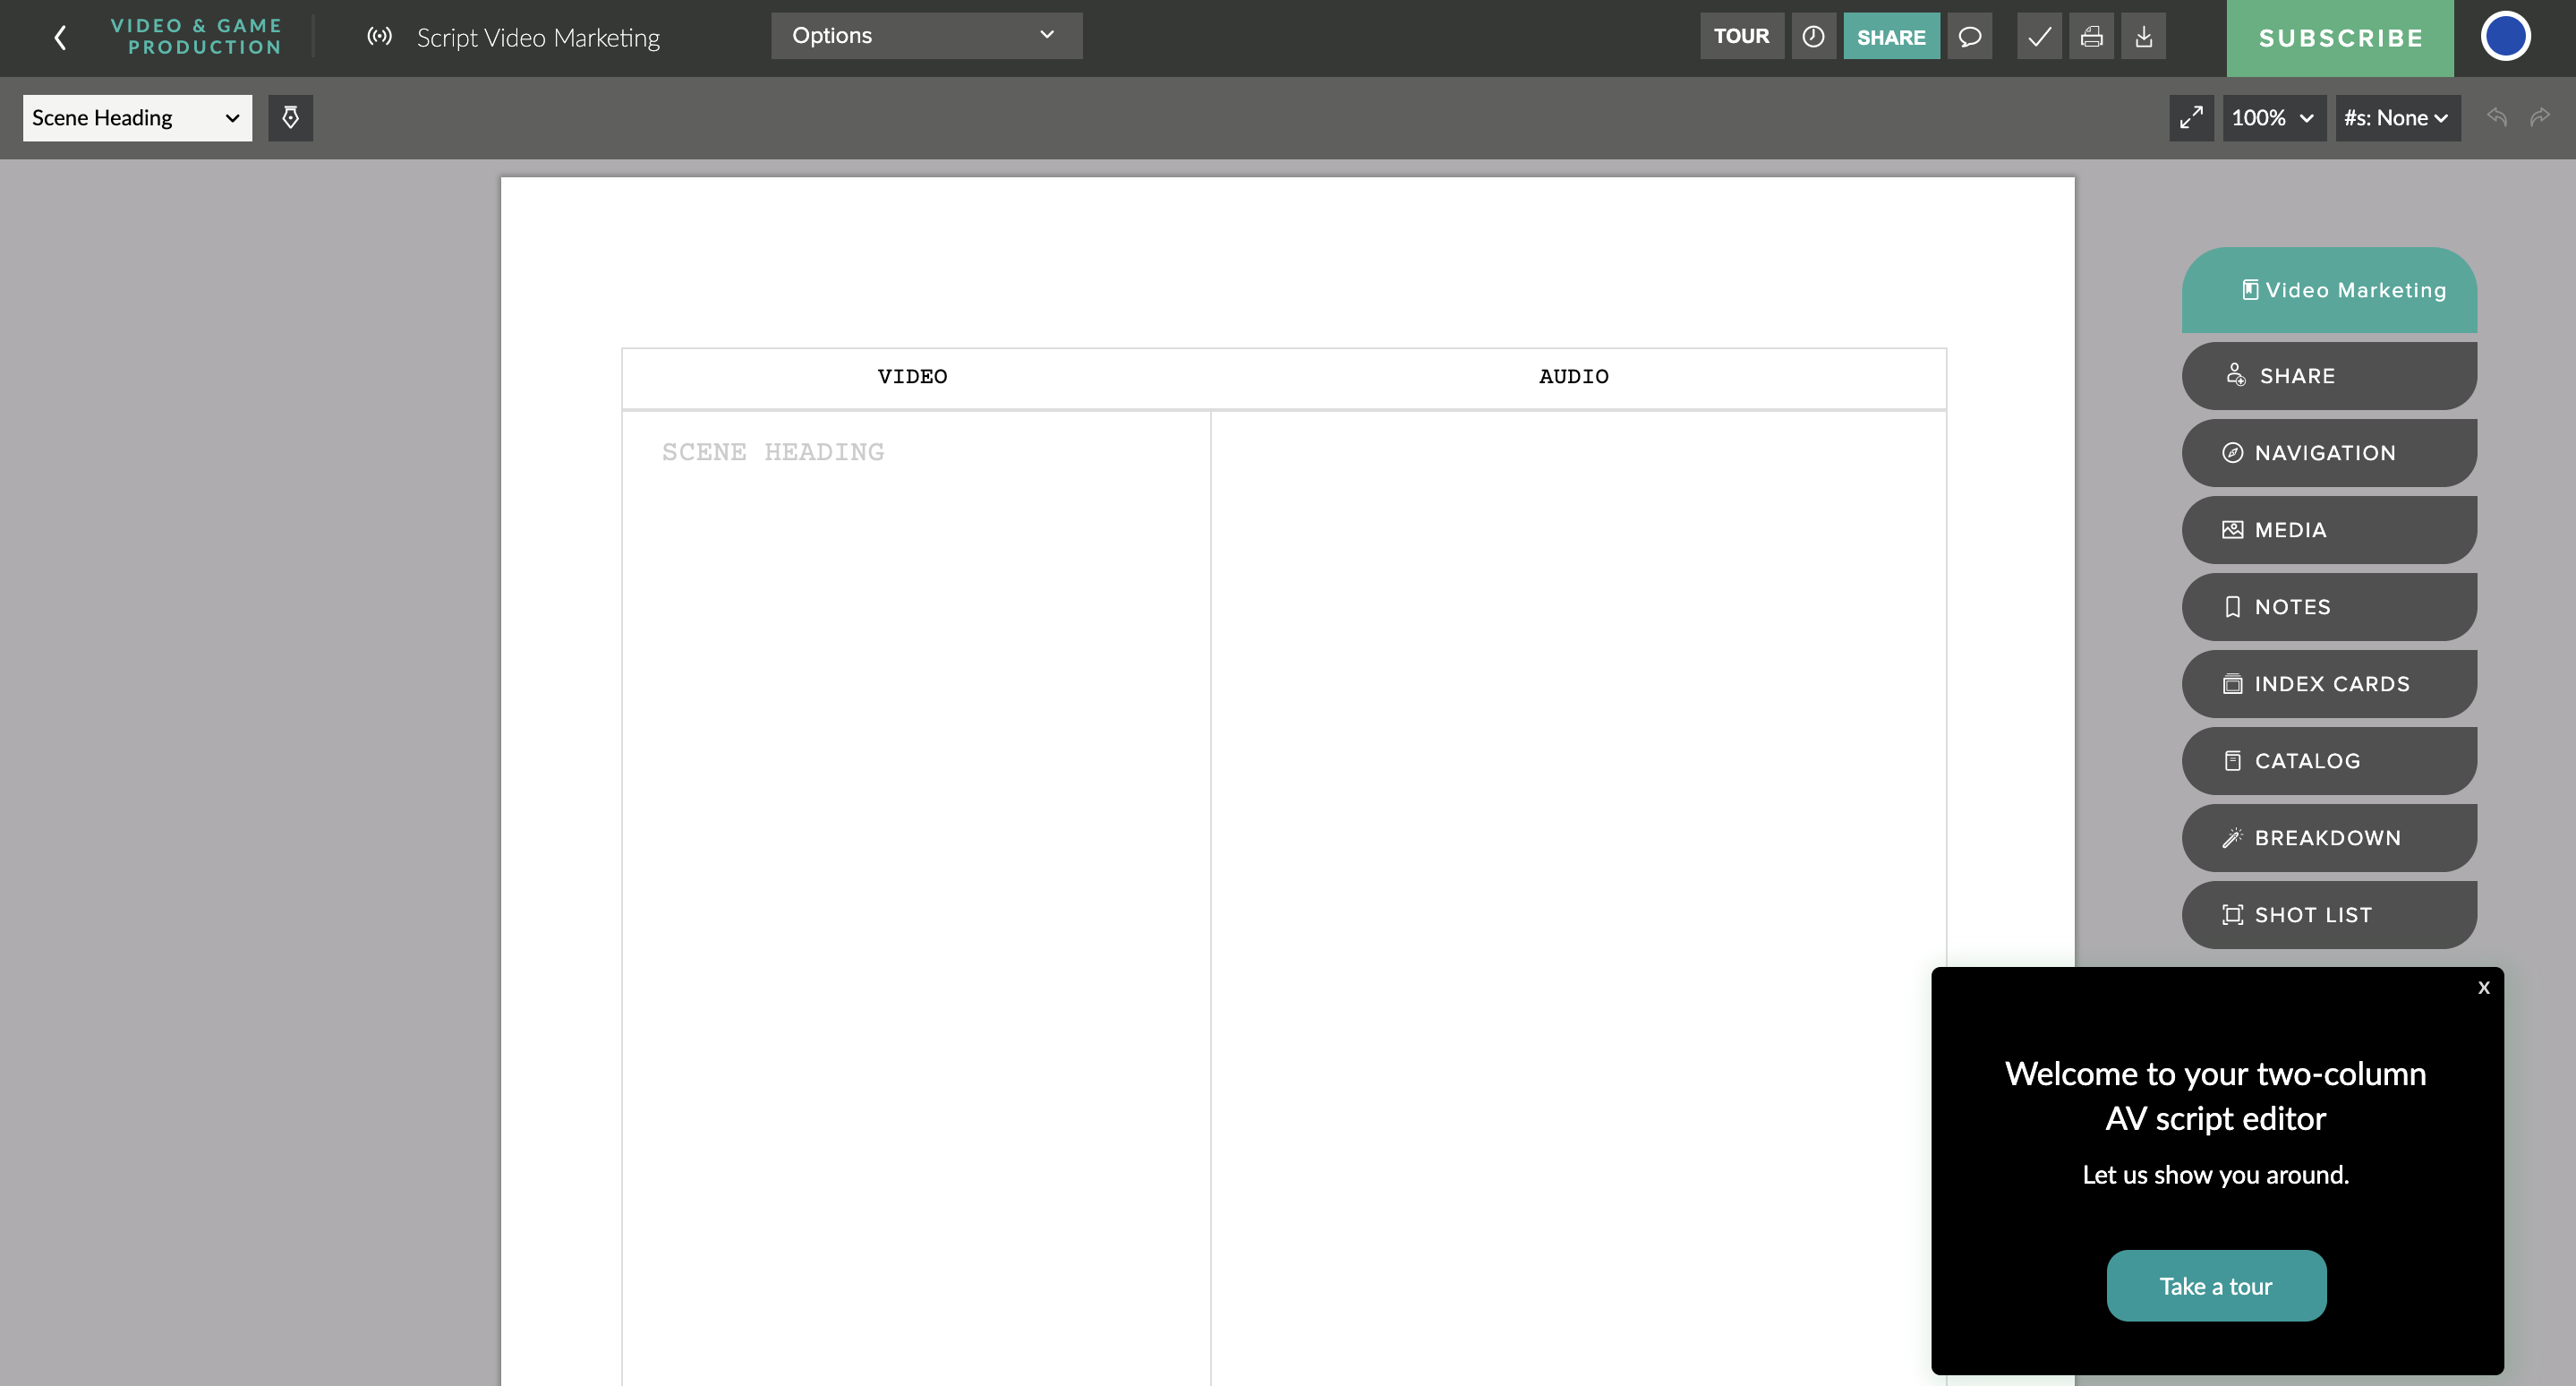The width and height of the screenshot is (2576, 1386).
Task: Open the Video & Game Production link
Action: [x=196, y=37]
